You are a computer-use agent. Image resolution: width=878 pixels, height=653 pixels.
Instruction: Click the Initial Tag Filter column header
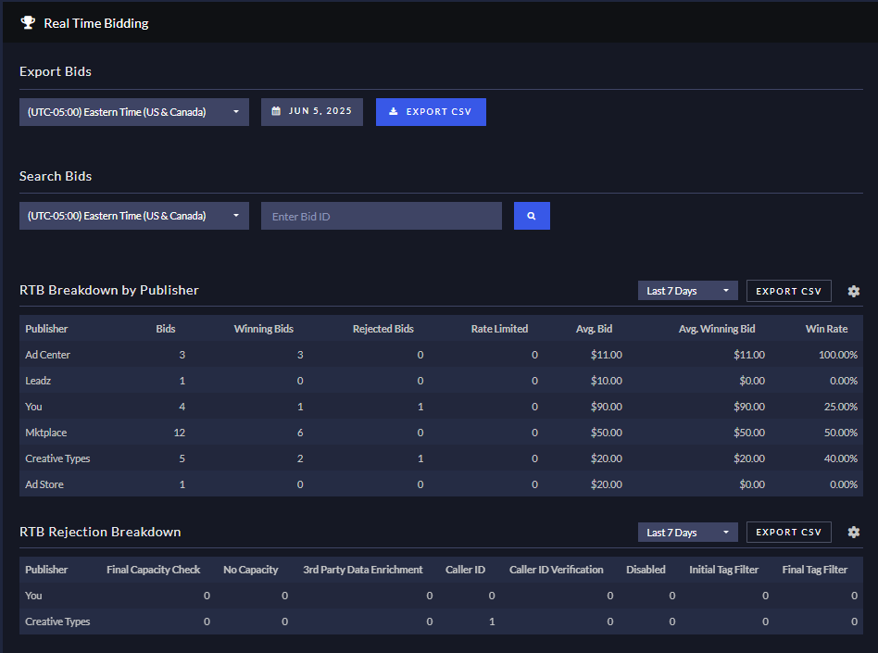(723, 570)
